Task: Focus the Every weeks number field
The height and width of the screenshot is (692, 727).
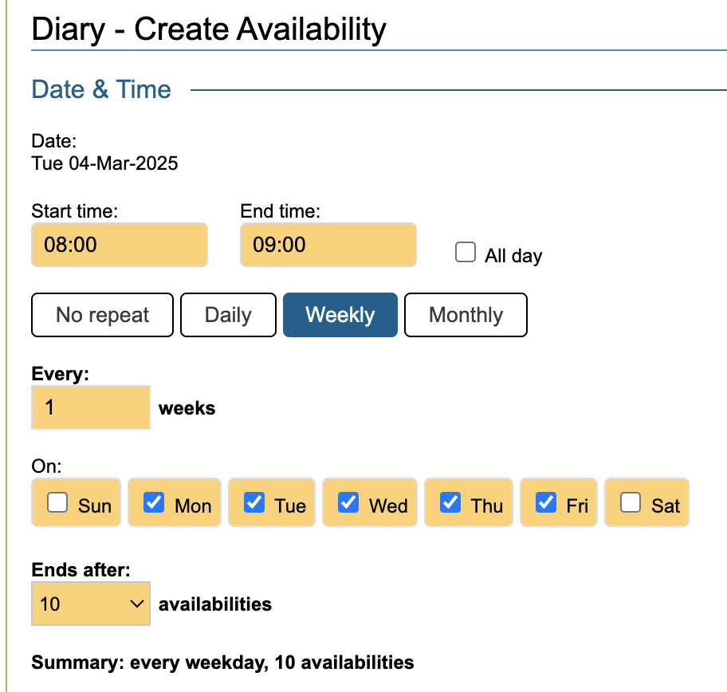Action: (x=91, y=408)
